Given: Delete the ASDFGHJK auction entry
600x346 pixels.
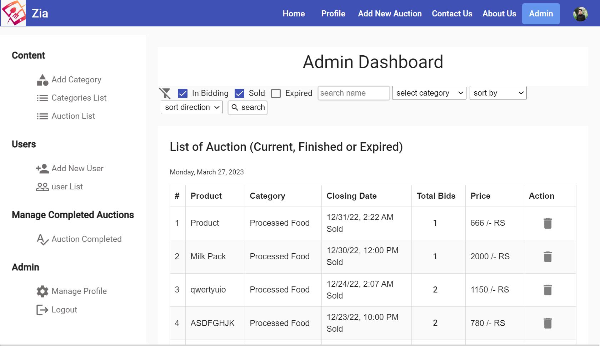Looking at the screenshot, I should (x=547, y=323).
